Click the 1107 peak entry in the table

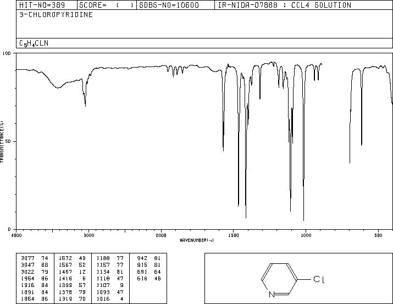pos(110,285)
